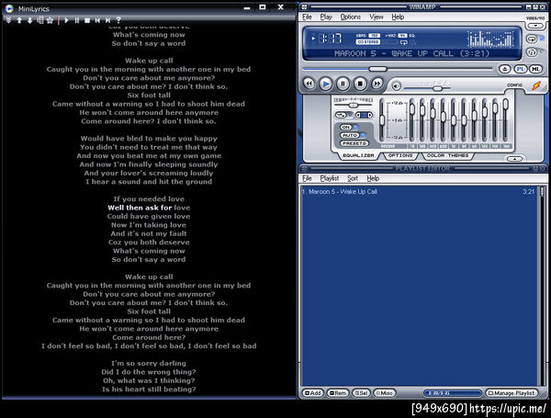Click the Rem button in playlist
Image resolution: width=551 pixels, height=418 pixels.
pos(337,393)
